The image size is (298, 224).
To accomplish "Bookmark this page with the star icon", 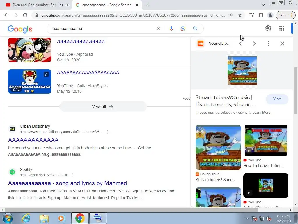I will click(240, 15).
